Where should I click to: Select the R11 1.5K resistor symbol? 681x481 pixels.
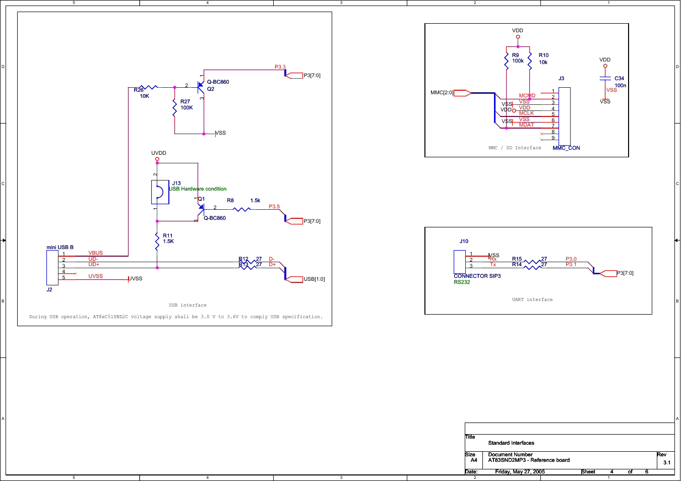(x=157, y=242)
